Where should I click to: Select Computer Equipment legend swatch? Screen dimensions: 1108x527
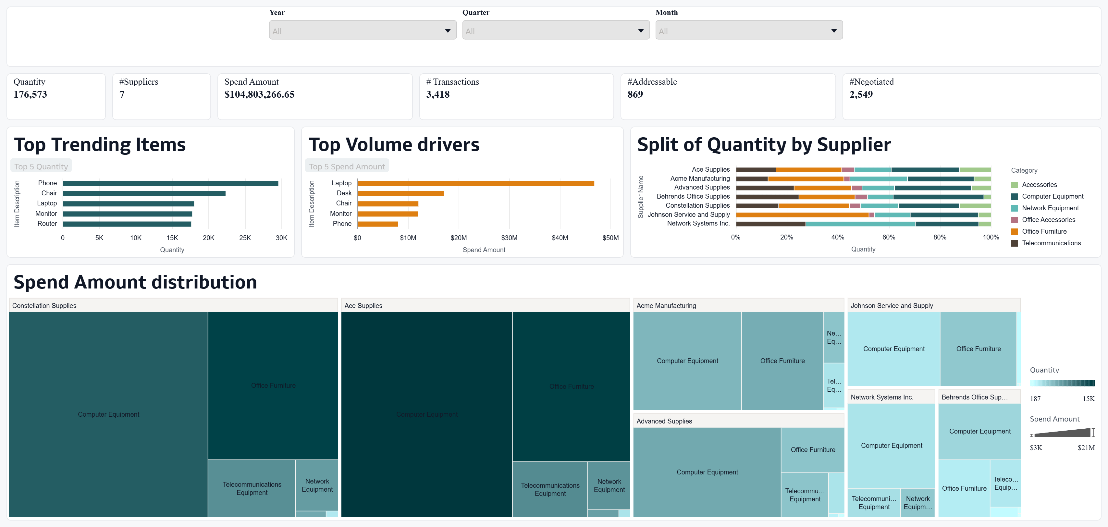pos(1014,197)
